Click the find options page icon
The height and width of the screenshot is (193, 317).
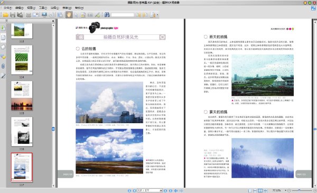pos(153,15)
